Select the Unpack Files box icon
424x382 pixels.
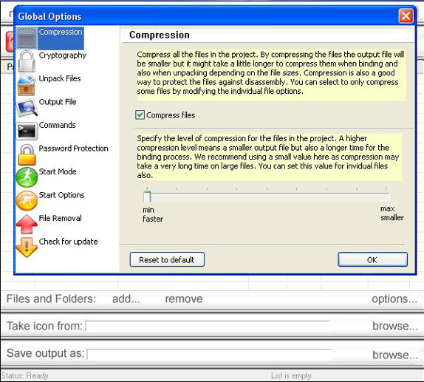coord(27,85)
